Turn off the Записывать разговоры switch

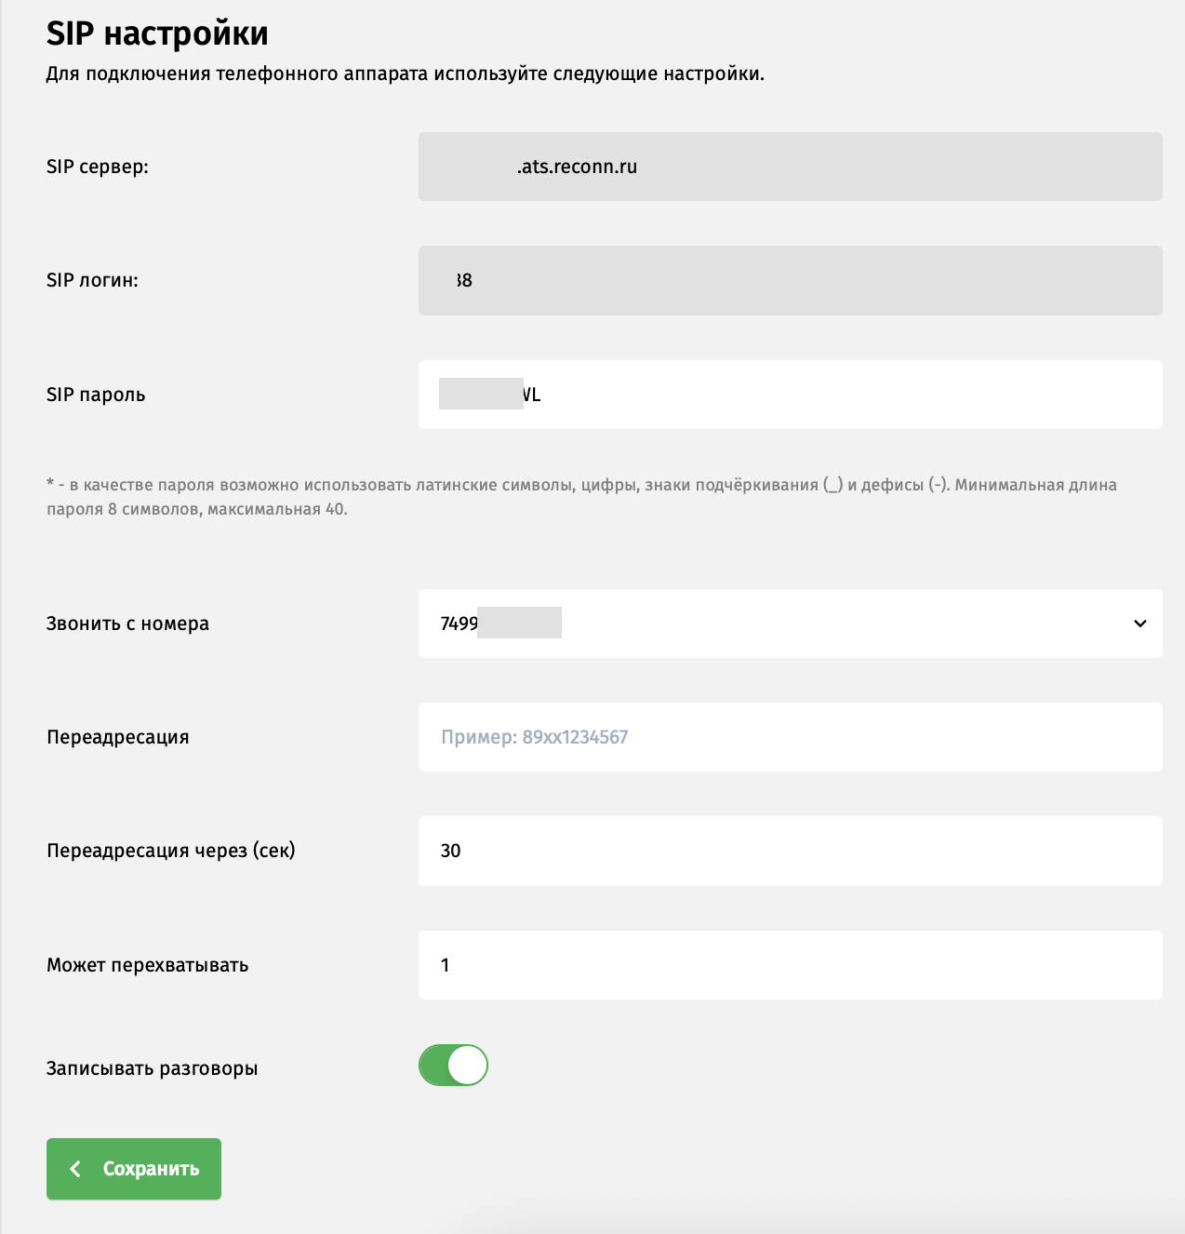click(453, 1066)
